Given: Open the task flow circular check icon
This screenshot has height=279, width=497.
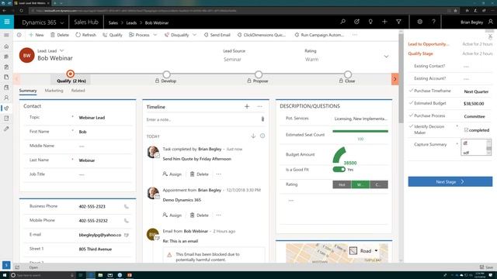Looking at the screenshot, I should pyautogui.click(x=356, y=22).
